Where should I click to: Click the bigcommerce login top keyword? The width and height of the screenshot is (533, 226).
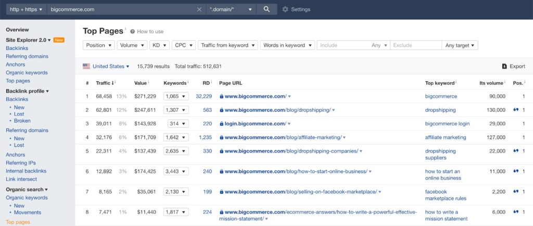pos(447,124)
